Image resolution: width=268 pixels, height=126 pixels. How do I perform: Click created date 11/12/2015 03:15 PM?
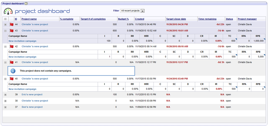[x=146, y=94]
